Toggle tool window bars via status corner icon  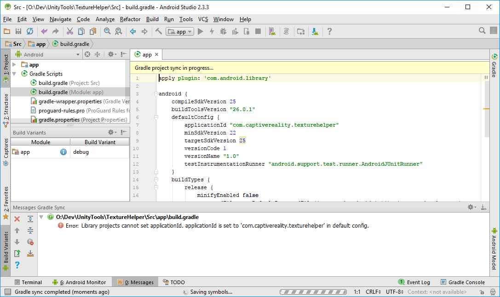pos(8,292)
